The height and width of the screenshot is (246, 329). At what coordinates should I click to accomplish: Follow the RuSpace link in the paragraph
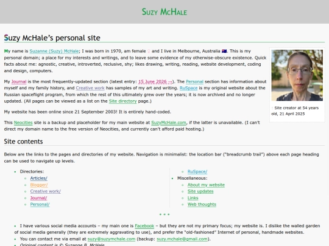pyautogui.click(x=188, y=88)
